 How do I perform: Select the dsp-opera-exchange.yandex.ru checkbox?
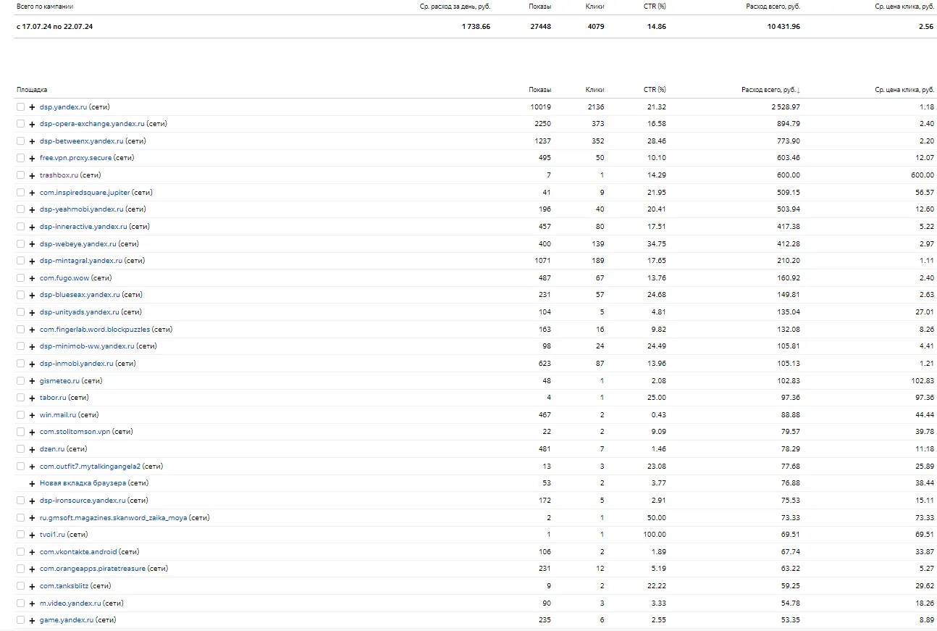point(20,124)
